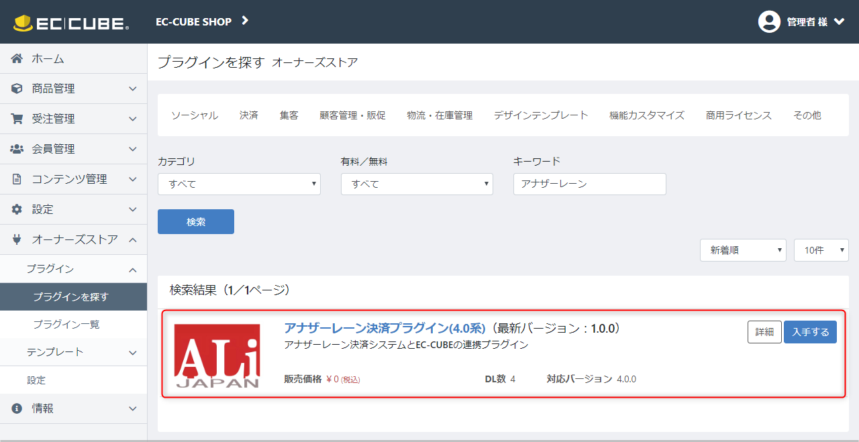Click the home icon in sidebar
859x442 pixels.
[17, 59]
